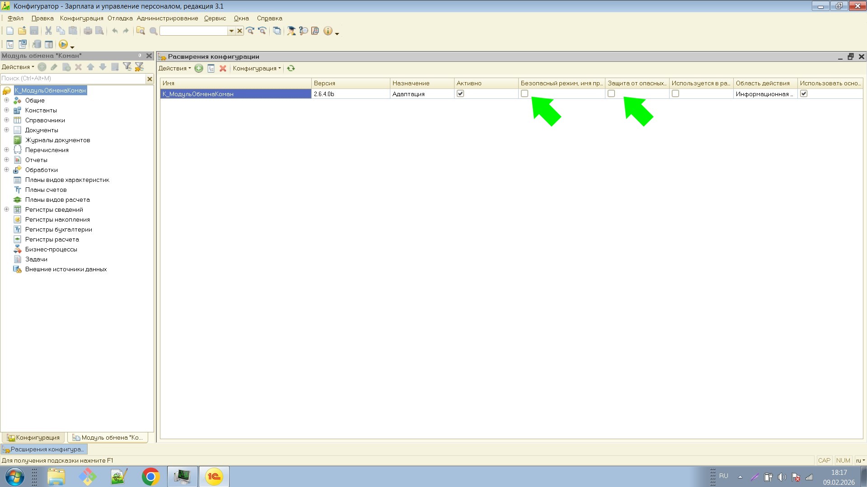This screenshot has width=867, height=487.
Task: Switch to the Конфигурация bottom tab
Action: tap(33, 437)
